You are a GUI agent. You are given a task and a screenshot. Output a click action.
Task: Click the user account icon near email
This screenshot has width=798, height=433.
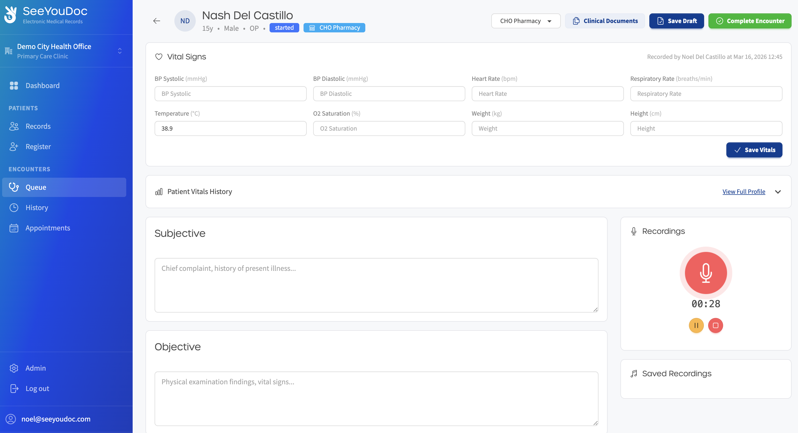tap(10, 419)
